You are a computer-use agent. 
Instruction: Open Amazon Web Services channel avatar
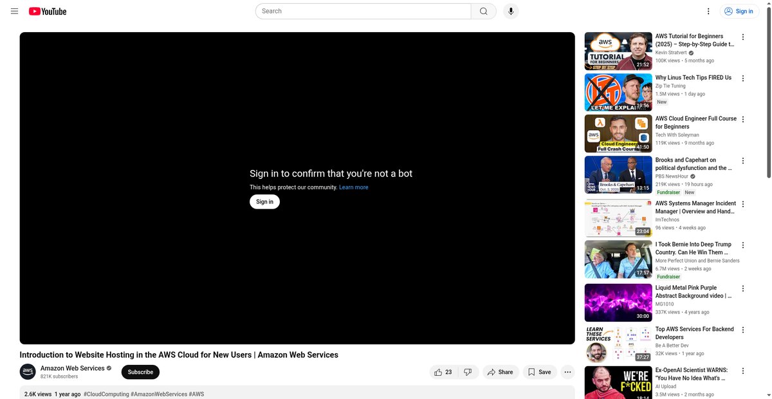point(28,372)
